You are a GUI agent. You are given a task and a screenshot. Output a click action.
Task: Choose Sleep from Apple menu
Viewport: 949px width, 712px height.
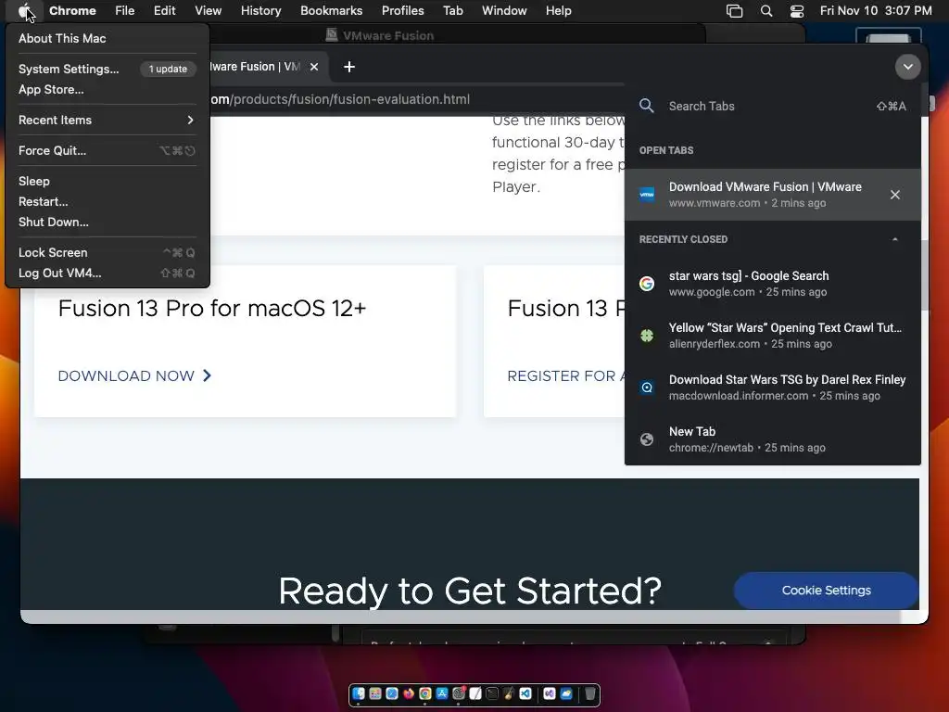[107, 181]
